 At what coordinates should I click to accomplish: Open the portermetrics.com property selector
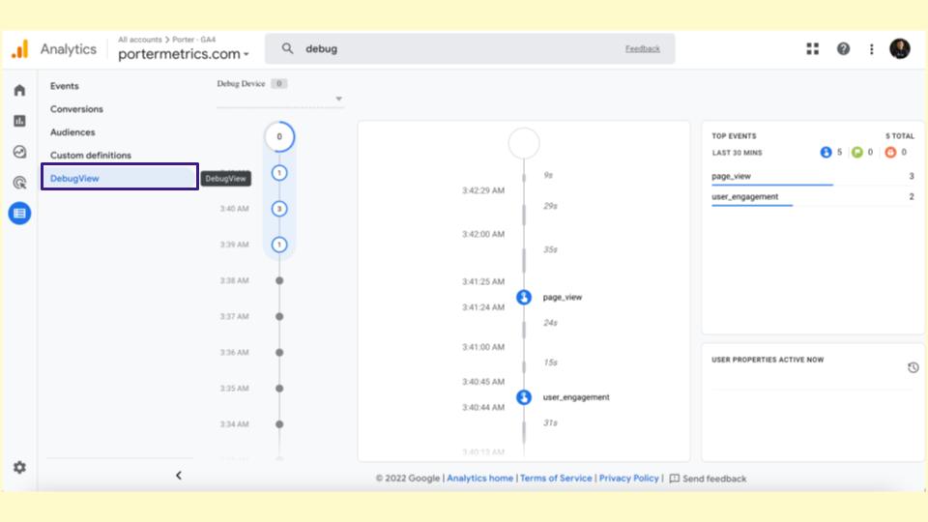[x=184, y=54]
